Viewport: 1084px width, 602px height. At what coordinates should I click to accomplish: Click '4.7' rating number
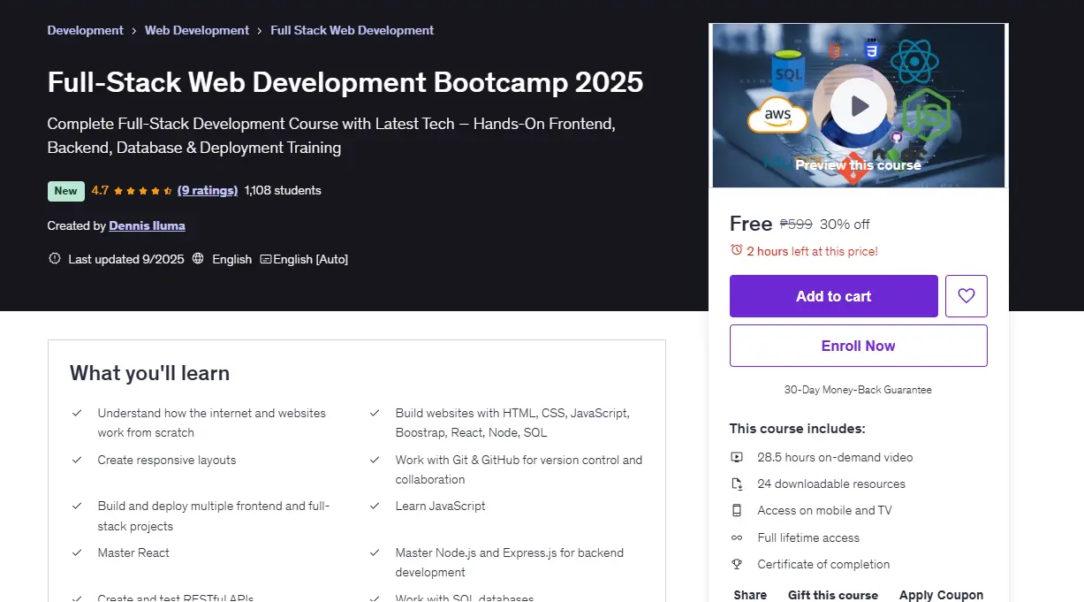coord(100,190)
